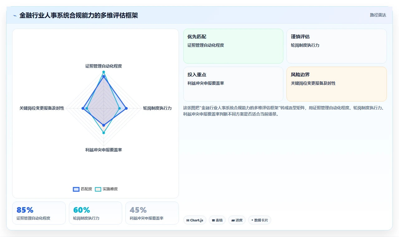
Task: Click the 匹配度 legend label text
Action: click(x=86, y=189)
